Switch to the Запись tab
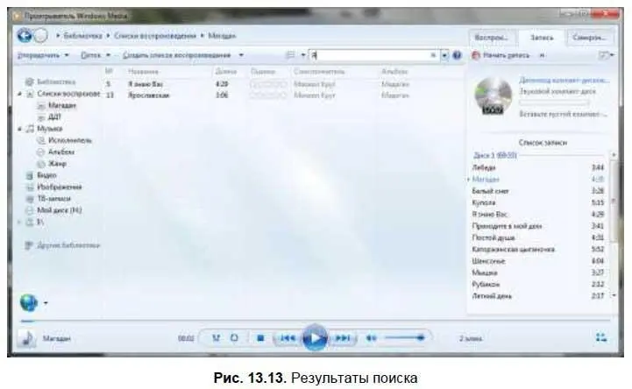The width and height of the screenshot is (632, 389). pos(542,38)
